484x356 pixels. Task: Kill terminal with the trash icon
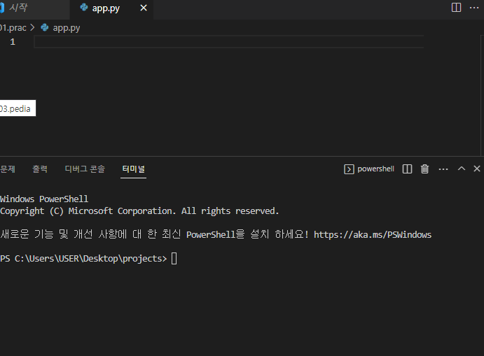(424, 169)
